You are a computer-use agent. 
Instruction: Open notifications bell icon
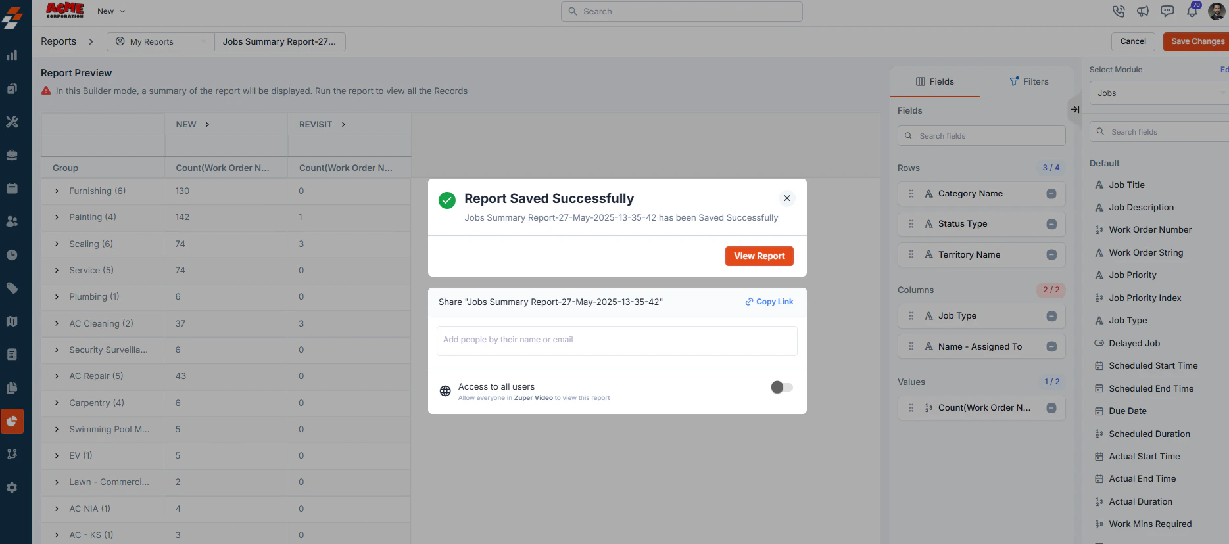coord(1192,11)
